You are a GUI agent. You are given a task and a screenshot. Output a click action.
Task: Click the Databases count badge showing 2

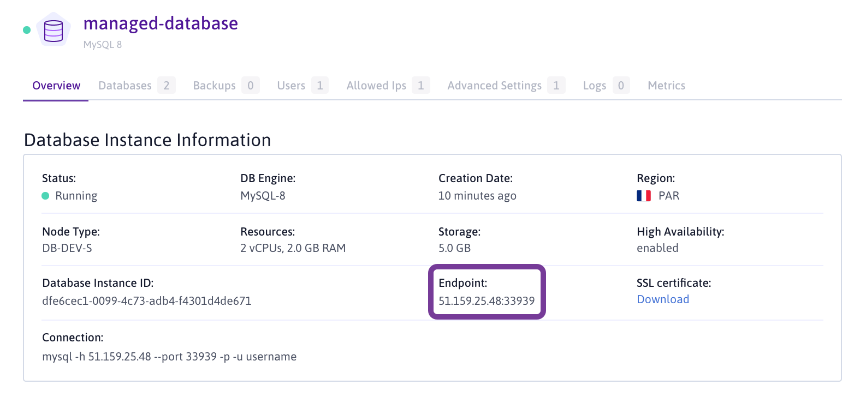[x=167, y=86]
